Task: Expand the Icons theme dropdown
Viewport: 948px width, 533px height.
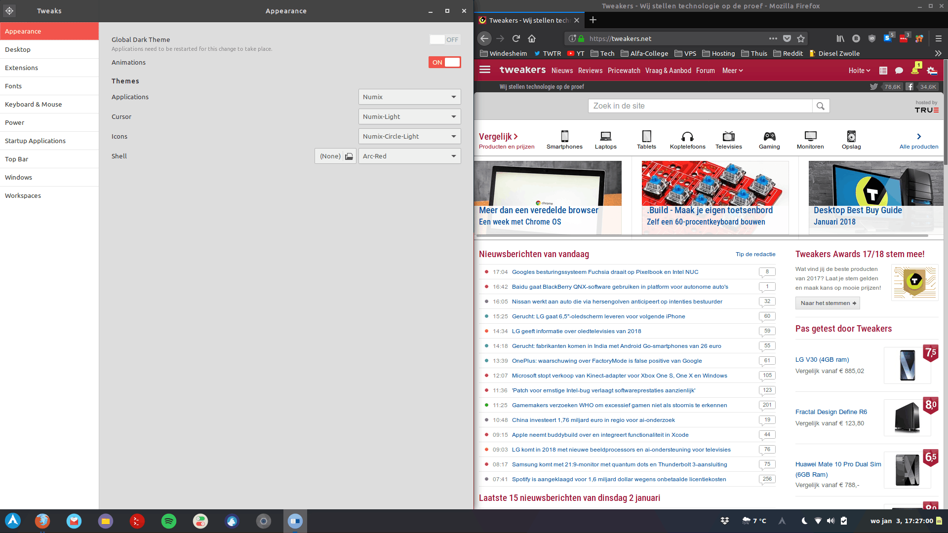Action: coord(409,136)
